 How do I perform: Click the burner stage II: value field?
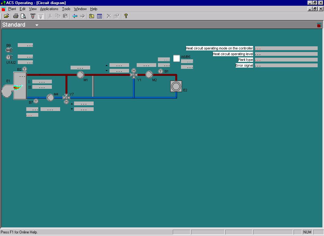point(42,87)
